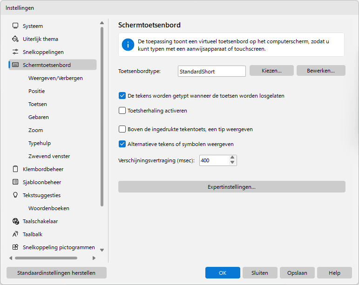Click the Opslaan button
The width and height of the screenshot is (359, 285).
coord(297,272)
